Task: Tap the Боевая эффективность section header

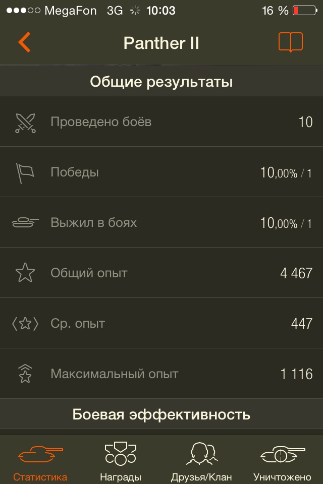Action: coord(161,415)
